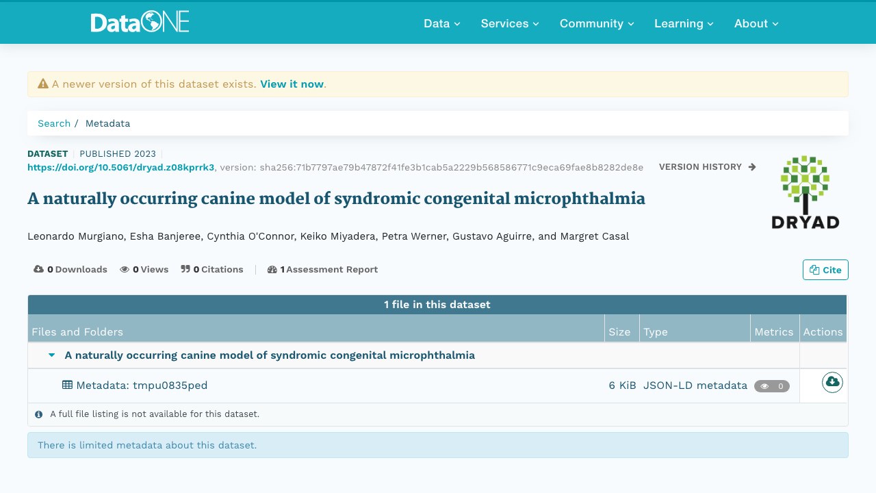
Task: Go to Search in the breadcrumb
Action: coord(54,124)
